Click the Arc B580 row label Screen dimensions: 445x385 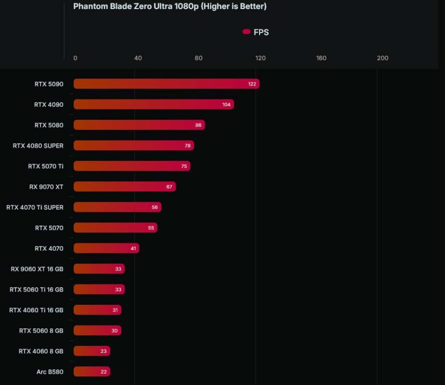click(x=50, y=372)
